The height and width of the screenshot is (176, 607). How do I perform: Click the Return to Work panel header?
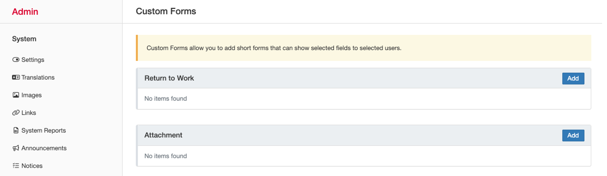[x=169, y=78]
